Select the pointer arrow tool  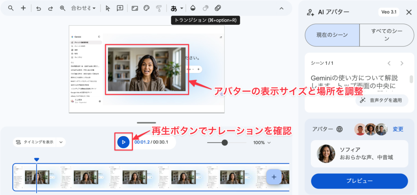click(108, 8)
